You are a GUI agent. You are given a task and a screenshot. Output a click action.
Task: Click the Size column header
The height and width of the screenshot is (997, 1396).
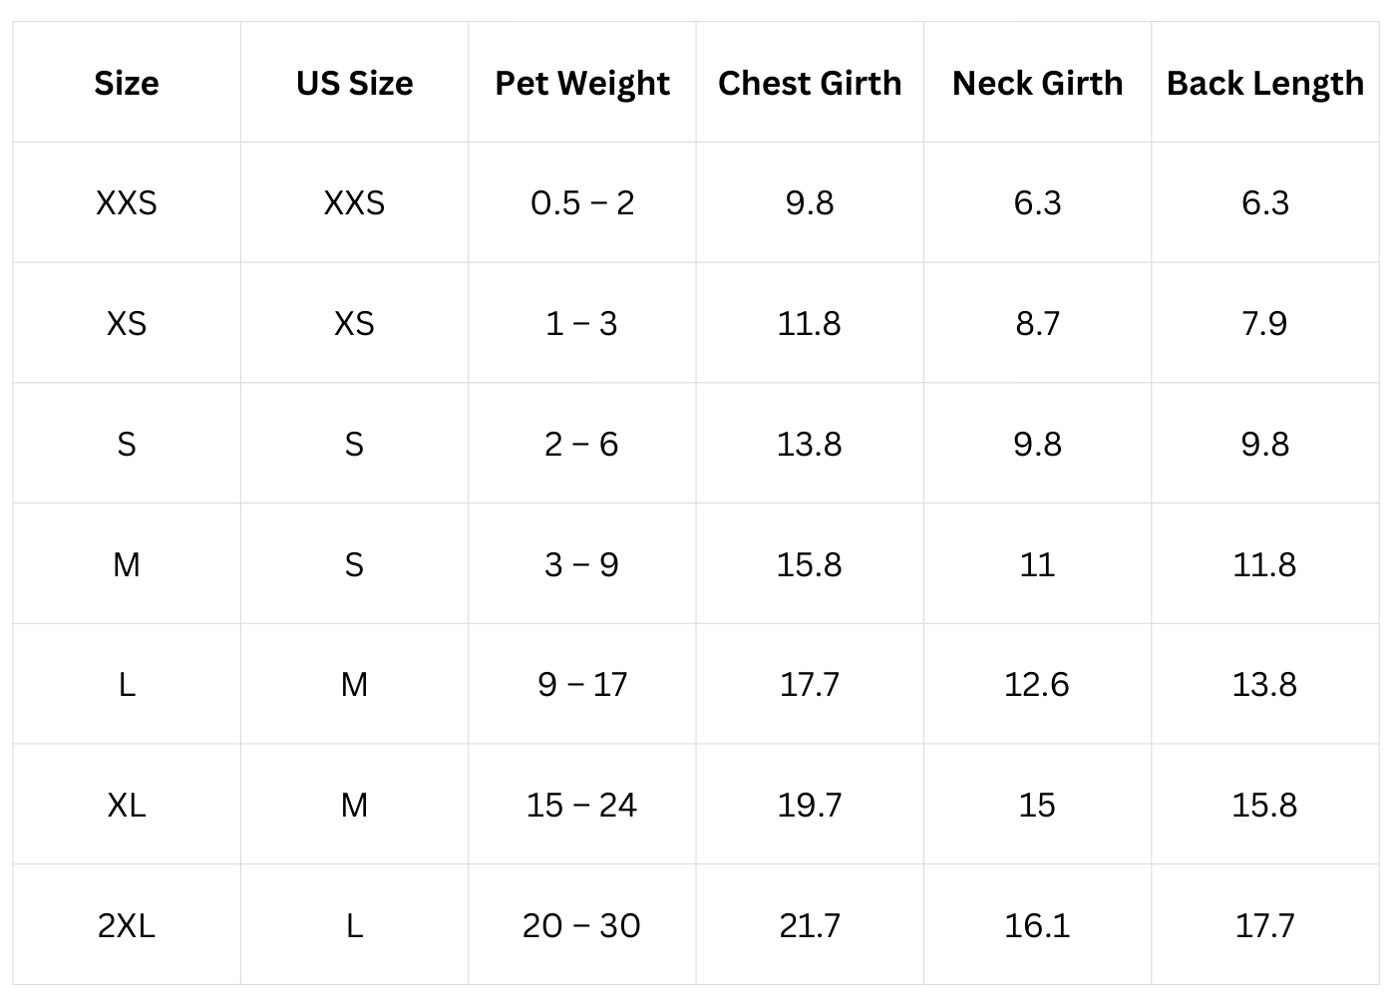click(127, 83)
